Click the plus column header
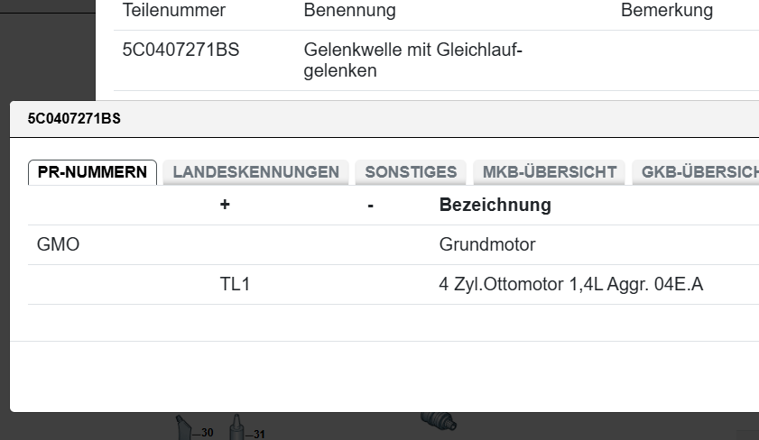759x440 pixels. pos(225,206)
